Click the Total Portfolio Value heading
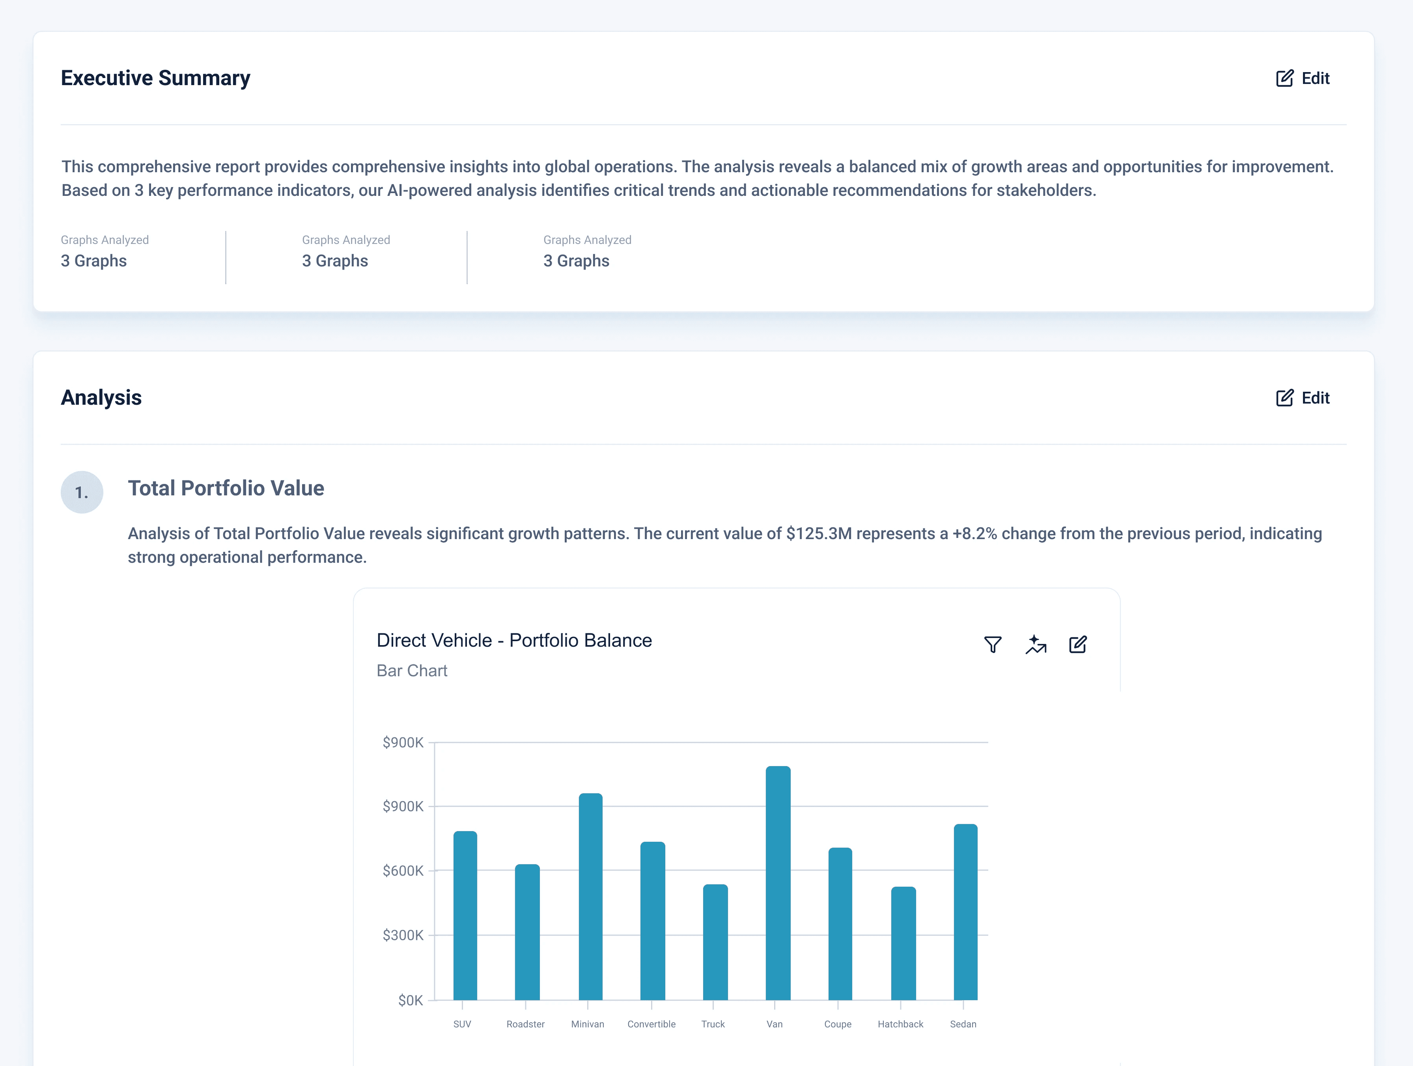 tap(226, 488)
